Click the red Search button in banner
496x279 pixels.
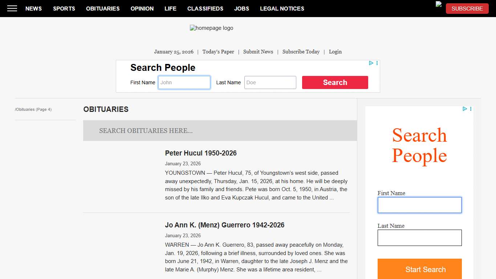tap(335, 82)
